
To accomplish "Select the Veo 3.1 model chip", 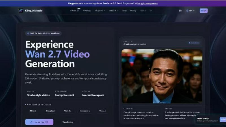I will coord(102,111).
